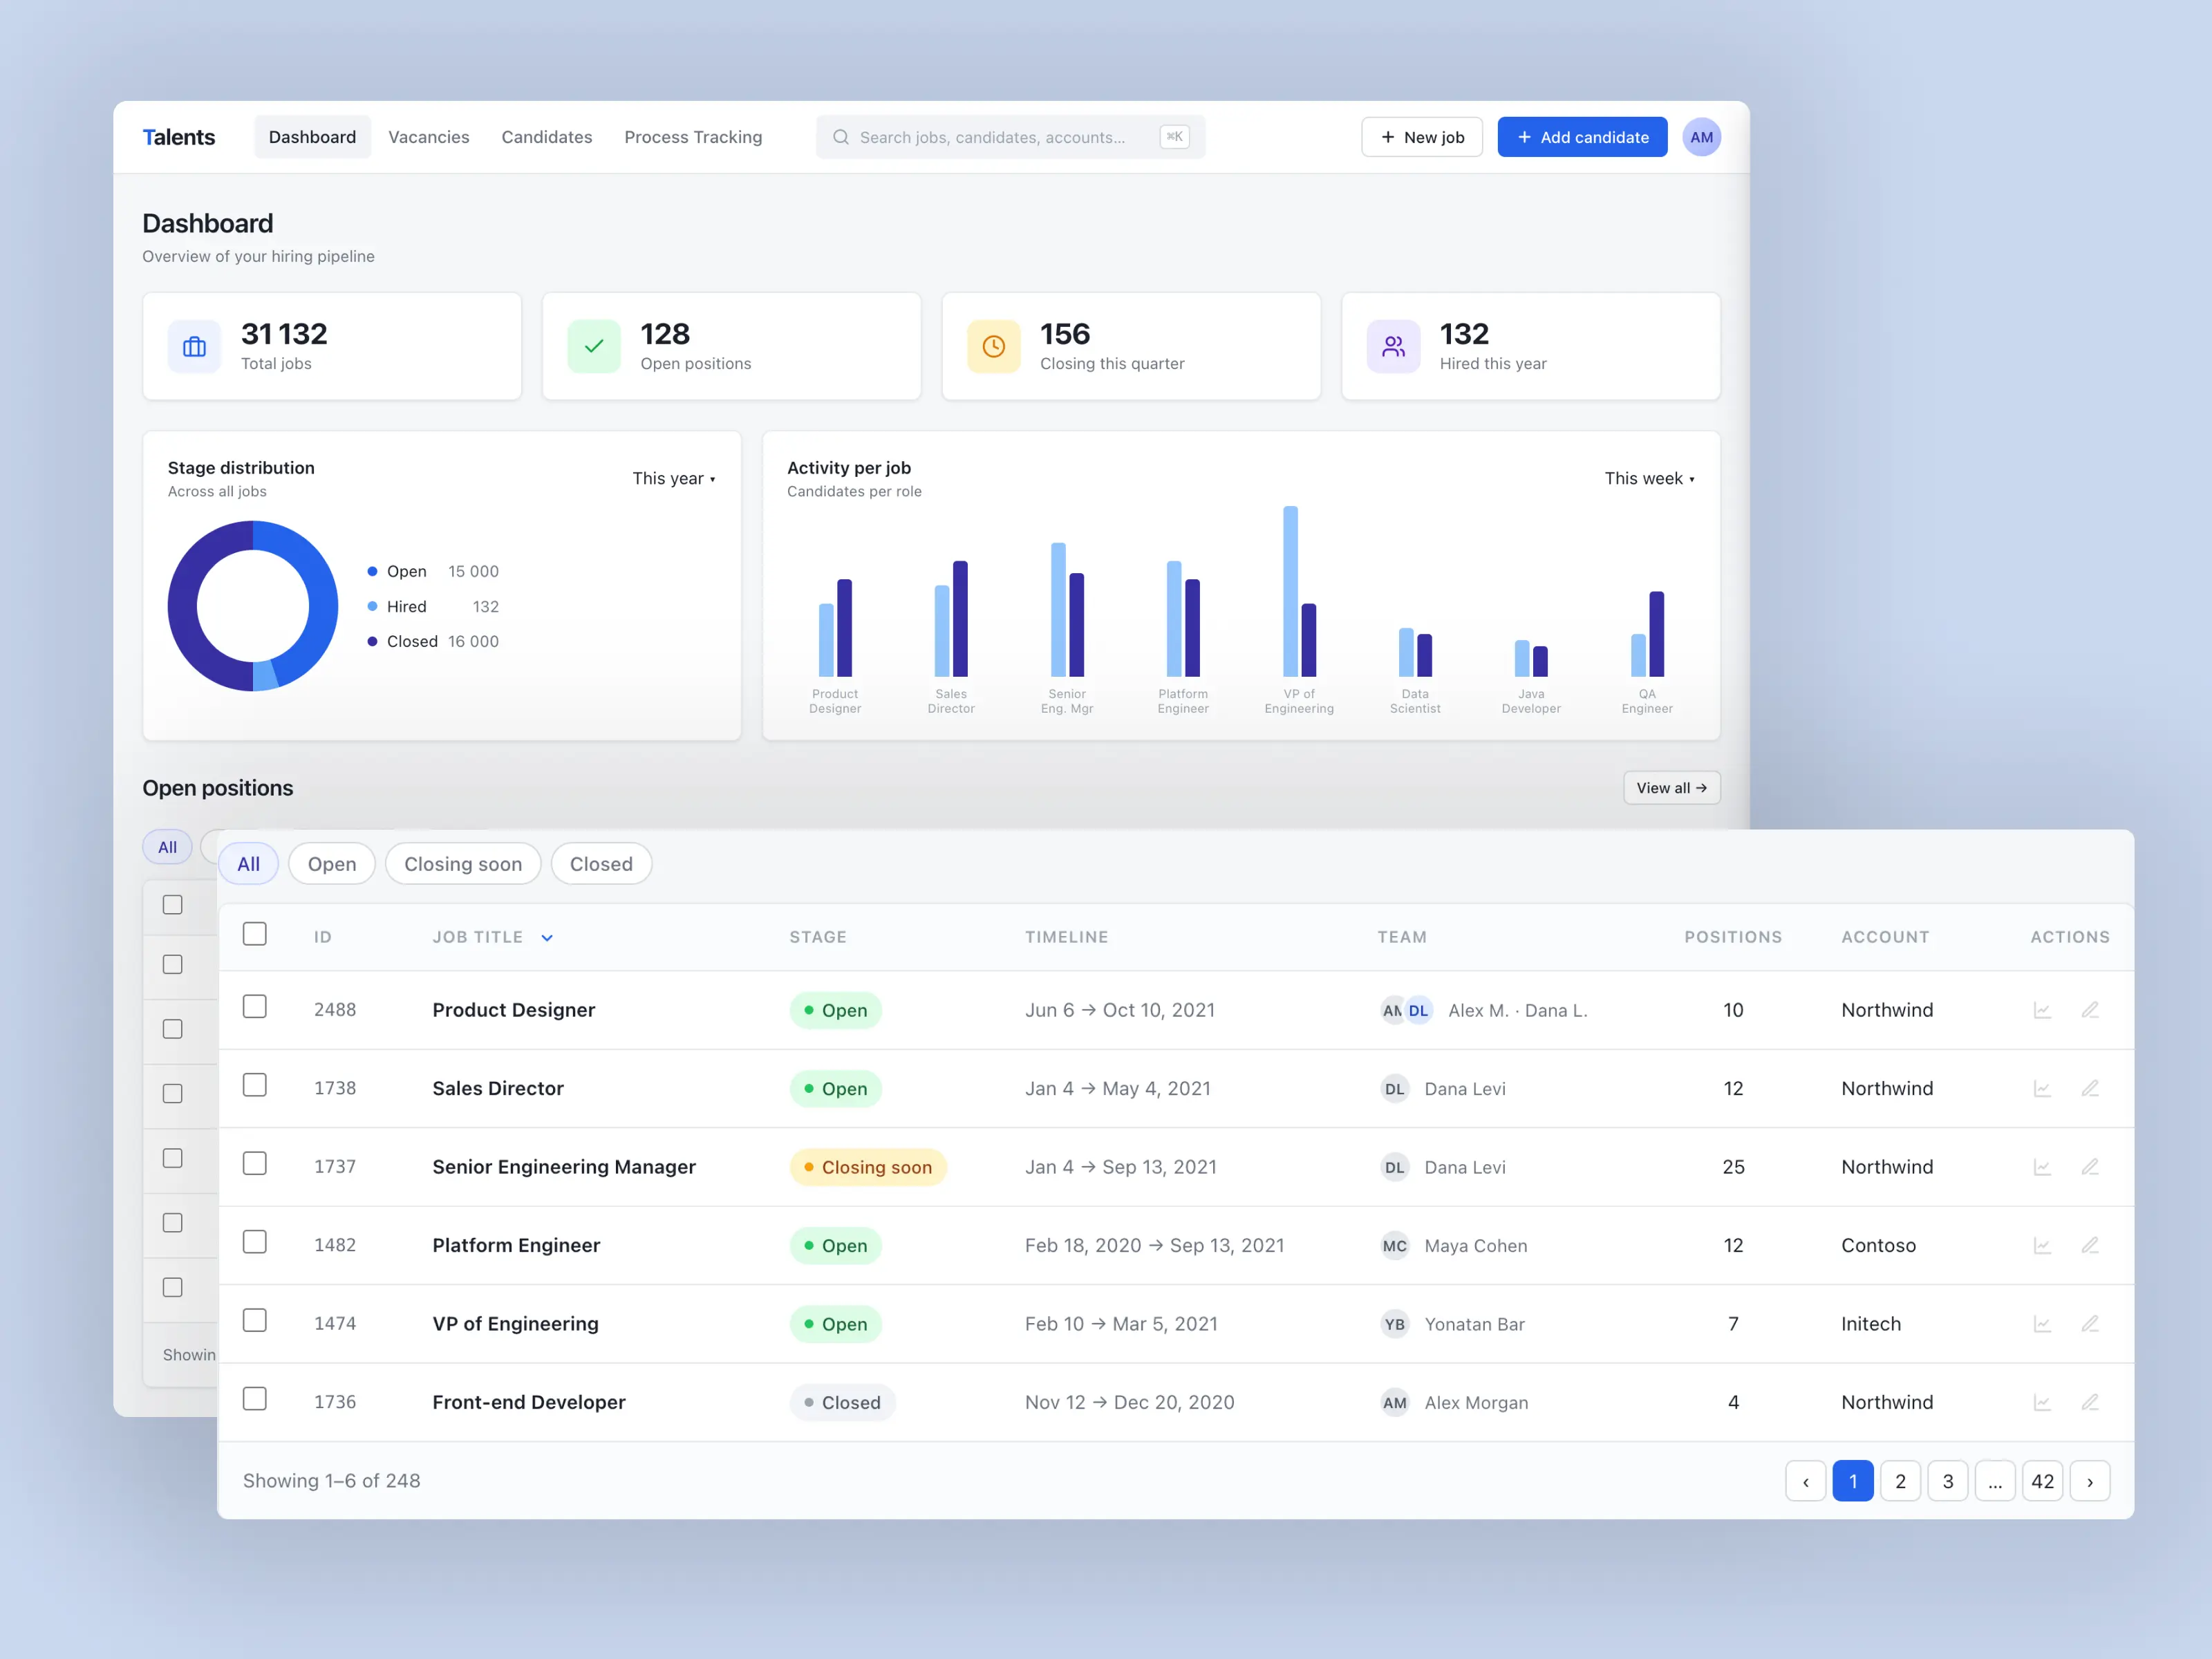
Task: Check the box for job 2488 Product Designer
Action: pyautogui.click(x=255, y=1006)
